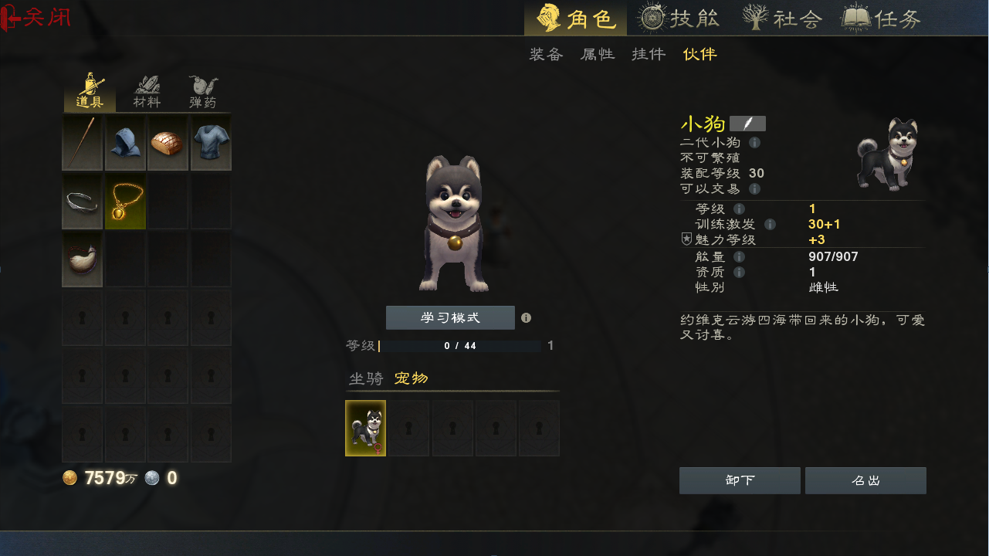This screenshot has height=556, width=989.
Task: Select the puppy thumbnail in pet slots
Action: pos(365,428)
